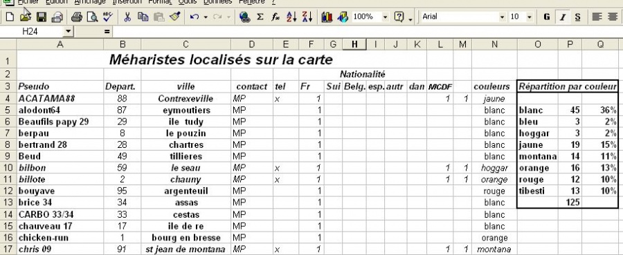Open the Edition menu
Image resolution: width=623 pixels, height=255 pixels.
[57, 2]
